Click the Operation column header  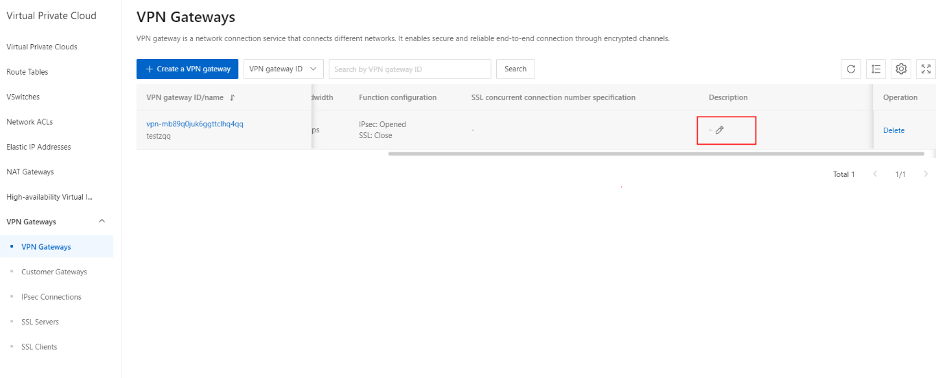point(900,97)
